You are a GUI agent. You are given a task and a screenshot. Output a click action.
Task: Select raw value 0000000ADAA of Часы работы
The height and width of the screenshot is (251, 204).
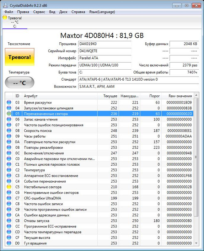pyautogui.click(x=179, y=136)
